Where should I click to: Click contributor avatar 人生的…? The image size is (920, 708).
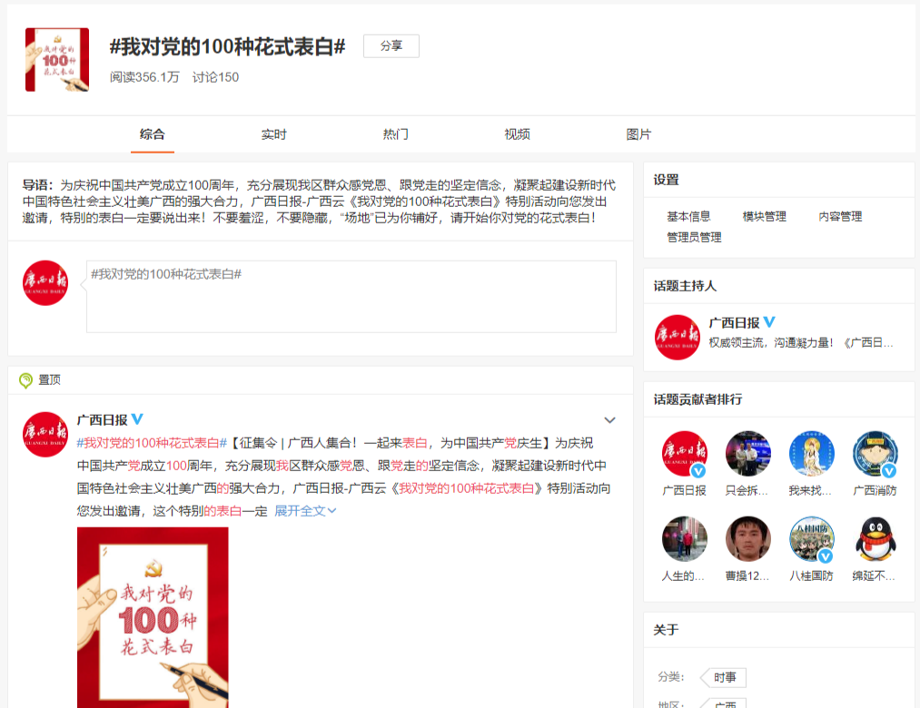click(685, 539)
